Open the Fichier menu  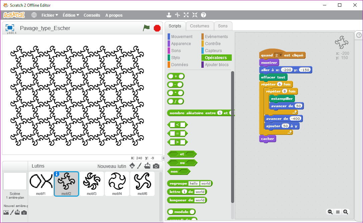point(49,15)
